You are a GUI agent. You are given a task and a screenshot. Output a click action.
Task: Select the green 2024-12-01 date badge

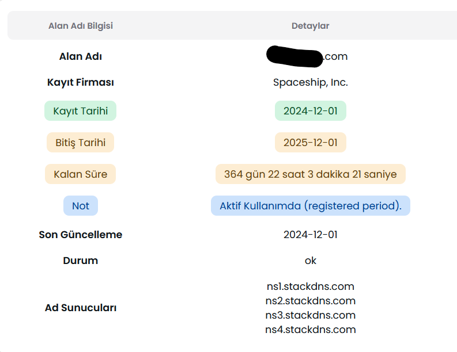[311, 111]
